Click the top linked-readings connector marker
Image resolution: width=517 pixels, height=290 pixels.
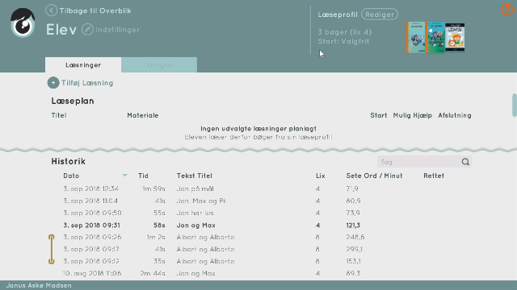point(52,237)
